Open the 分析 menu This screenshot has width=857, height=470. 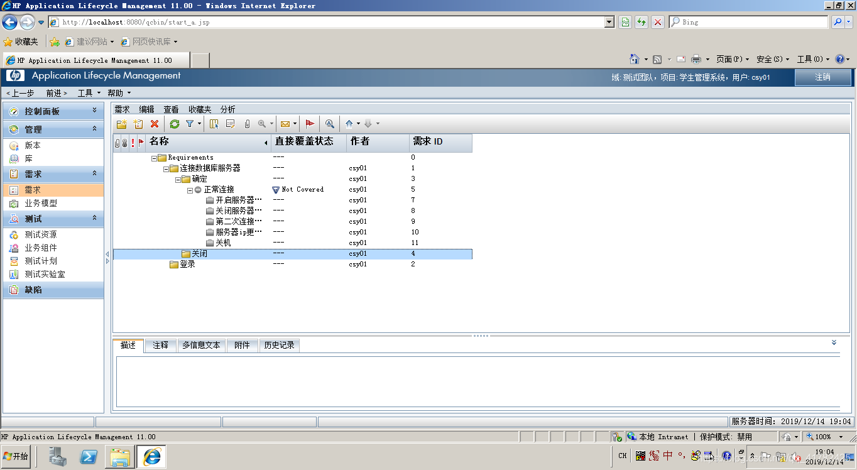[x=227, y=109]
